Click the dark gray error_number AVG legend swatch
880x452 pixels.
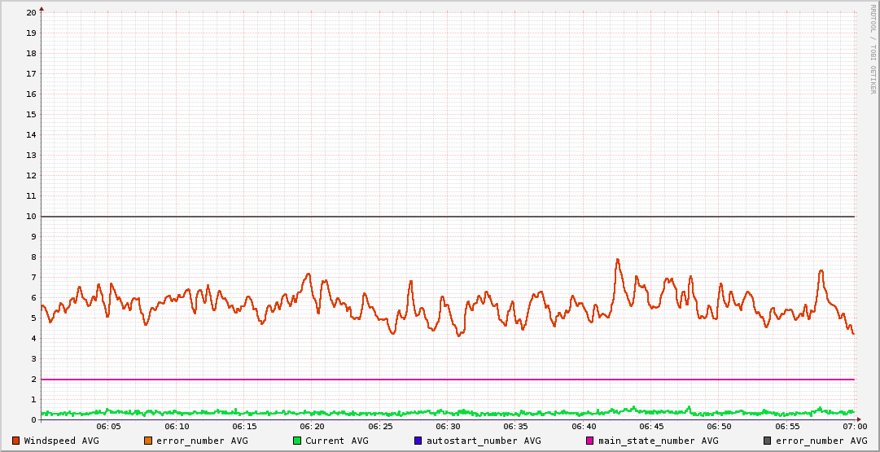point(767,441)
